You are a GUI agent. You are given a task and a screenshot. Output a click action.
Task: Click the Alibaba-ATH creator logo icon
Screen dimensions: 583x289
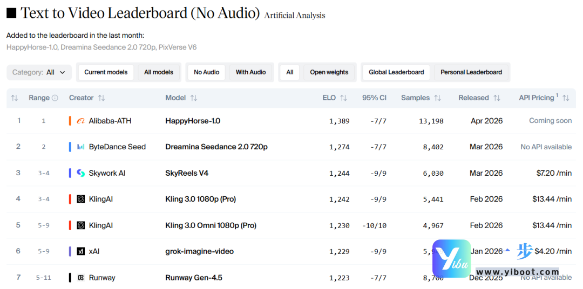(81, 121)
